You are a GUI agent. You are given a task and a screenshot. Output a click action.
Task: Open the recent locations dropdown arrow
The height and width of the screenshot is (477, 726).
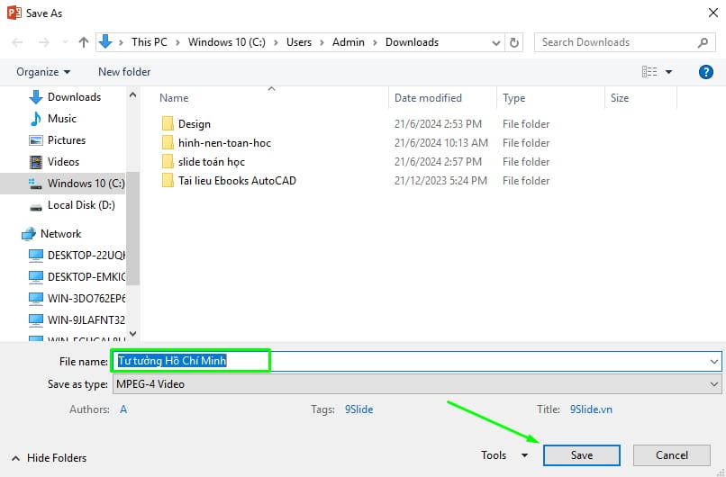(x=65, y=42)
